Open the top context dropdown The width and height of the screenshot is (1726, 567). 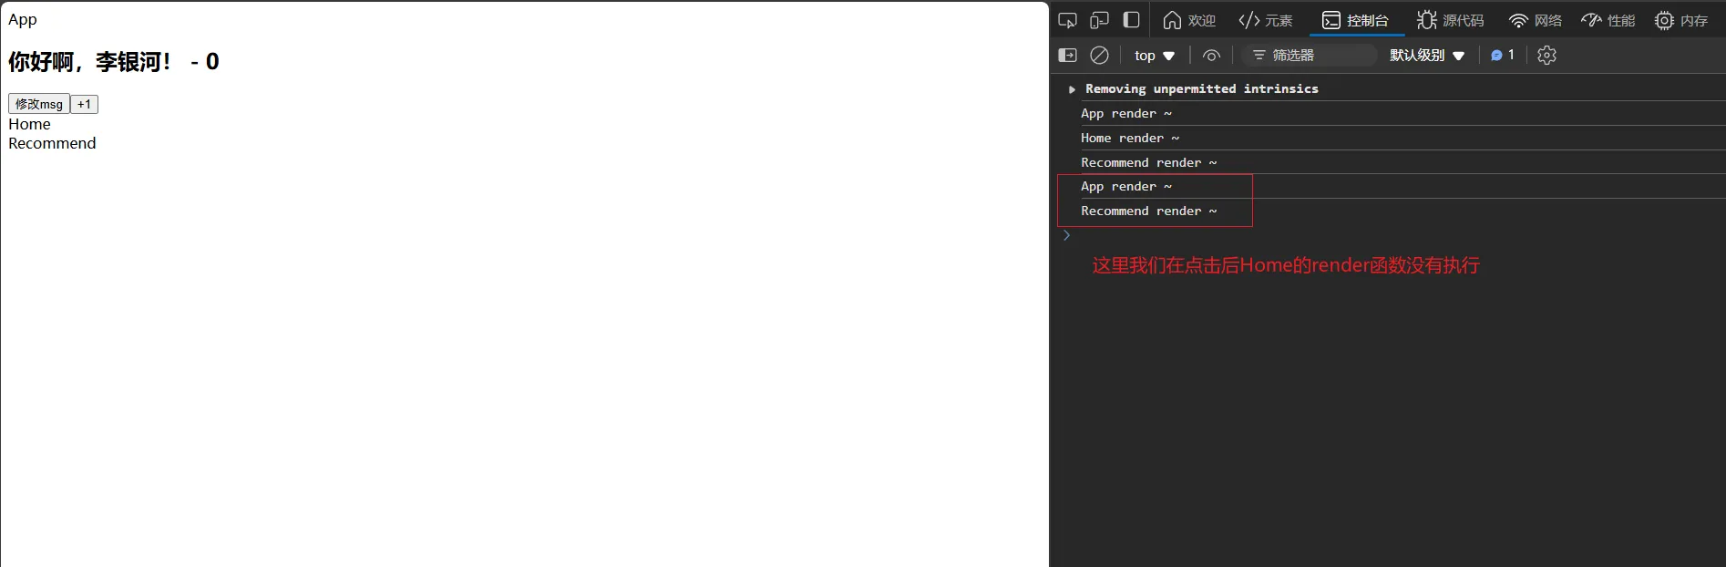click(1155, 56)
